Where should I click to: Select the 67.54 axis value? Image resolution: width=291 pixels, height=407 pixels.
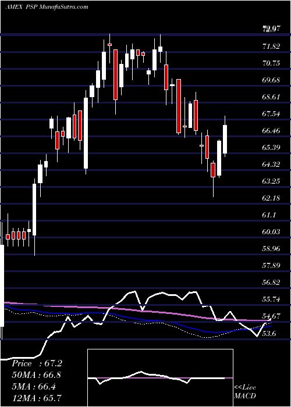tap(271, 114)
